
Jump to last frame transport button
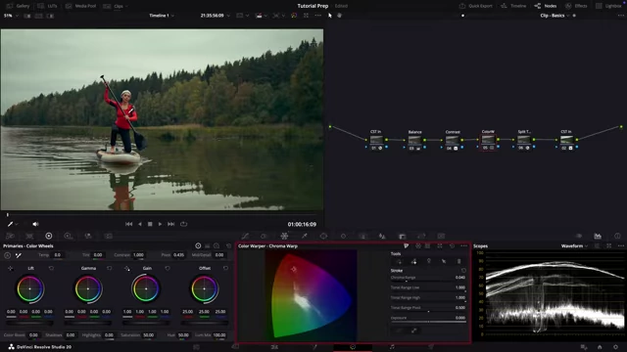pos(171,224)
